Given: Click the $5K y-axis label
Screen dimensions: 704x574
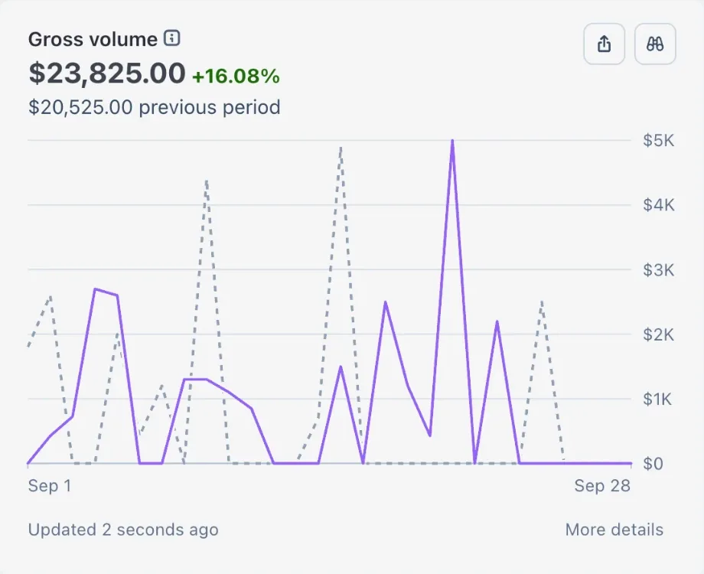Looking at the screenshot, I should click(x=659, y=141).
